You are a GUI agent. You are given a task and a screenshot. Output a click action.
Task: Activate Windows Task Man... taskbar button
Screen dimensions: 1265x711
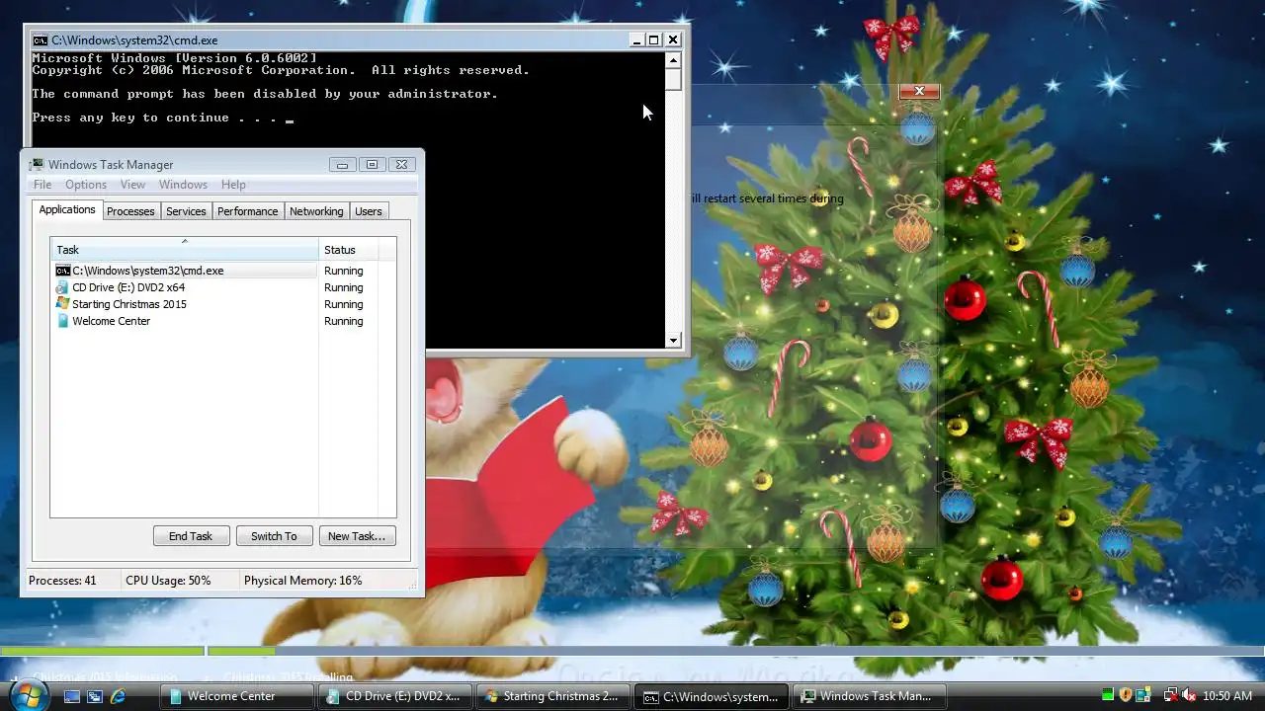click(872, 696)
